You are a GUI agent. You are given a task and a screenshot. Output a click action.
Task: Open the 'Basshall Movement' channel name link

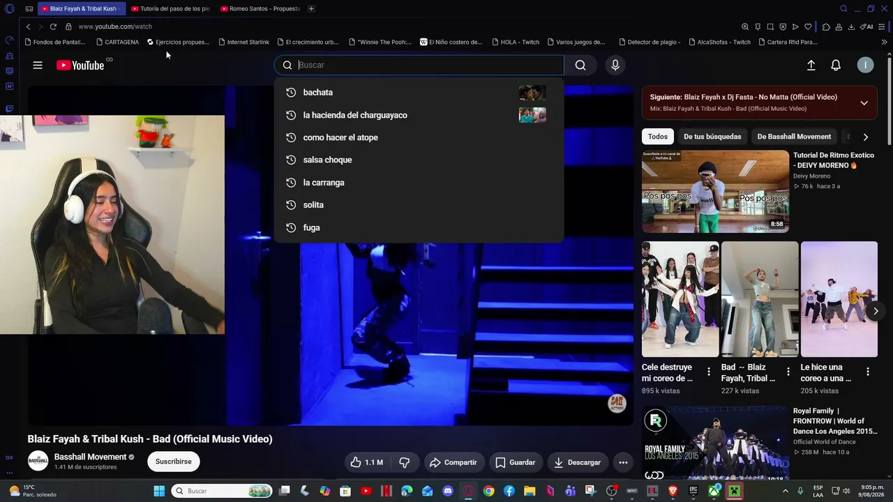click(90, 457)
